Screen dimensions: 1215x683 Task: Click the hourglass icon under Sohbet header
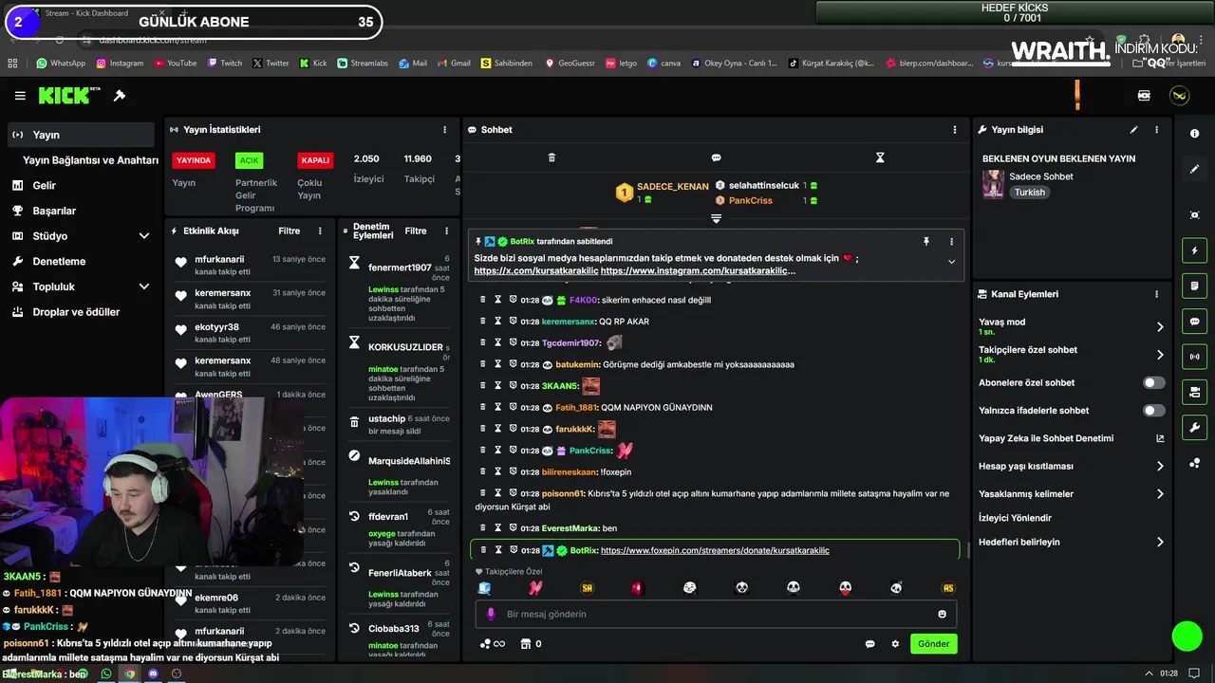(880, 157)
